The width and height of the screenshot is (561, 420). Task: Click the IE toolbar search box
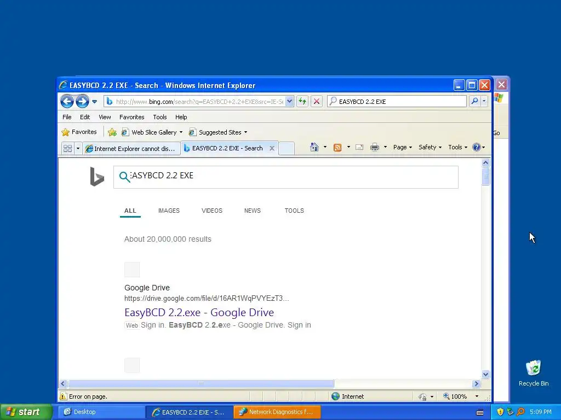397,101
